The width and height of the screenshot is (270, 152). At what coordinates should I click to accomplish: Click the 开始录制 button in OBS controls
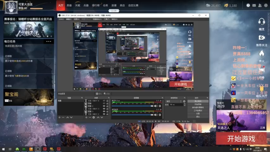tap(198, 104)
